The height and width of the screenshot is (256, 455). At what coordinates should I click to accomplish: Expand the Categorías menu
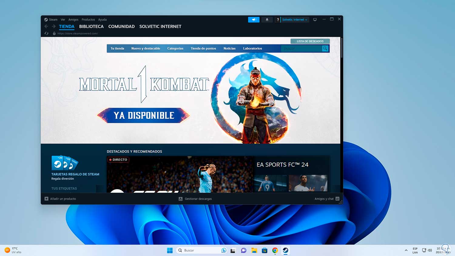pyautogui.click(x=175, y=49)
